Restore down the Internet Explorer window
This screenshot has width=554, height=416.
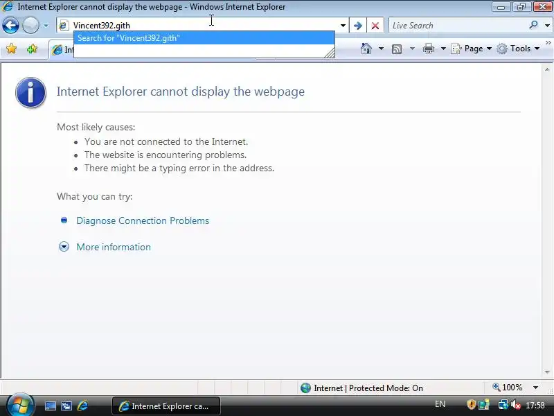click(521, 6)
